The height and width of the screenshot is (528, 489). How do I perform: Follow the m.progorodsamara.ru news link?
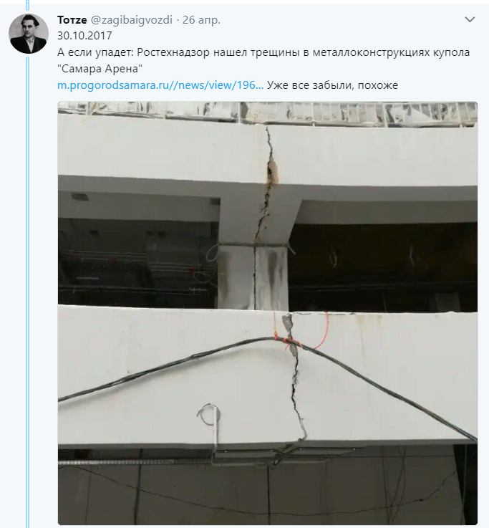coord(160,85)
